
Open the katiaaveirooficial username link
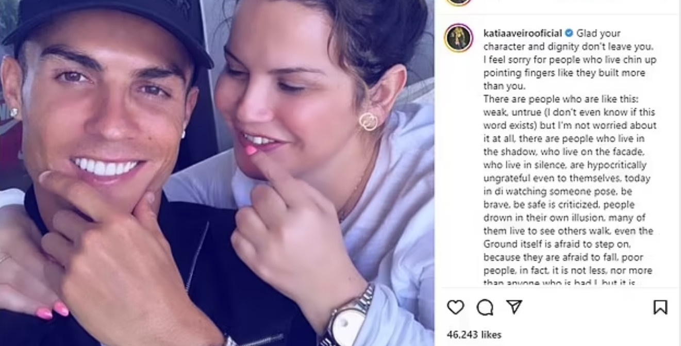[522, 34]
